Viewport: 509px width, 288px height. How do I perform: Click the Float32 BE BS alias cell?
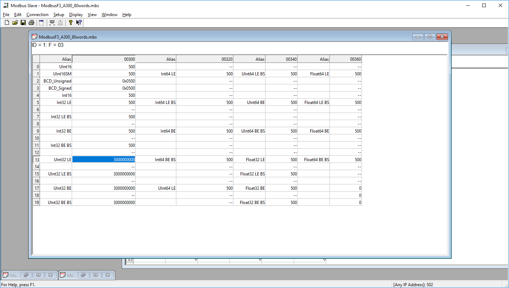click(250, 202)
